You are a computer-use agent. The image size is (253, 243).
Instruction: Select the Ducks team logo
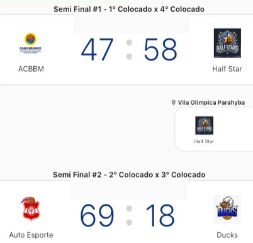pyautogui.click(x=227, y=209)
